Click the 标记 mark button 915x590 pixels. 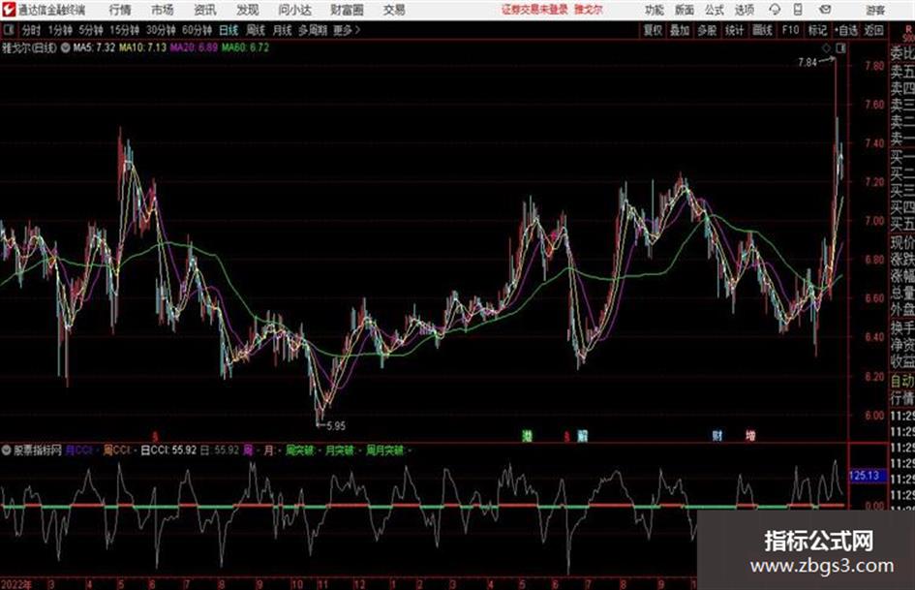[817, 30]
